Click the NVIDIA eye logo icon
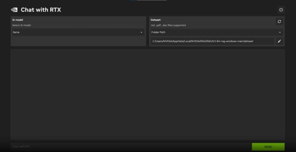296x152 pixels. click(x=14, y=10)
